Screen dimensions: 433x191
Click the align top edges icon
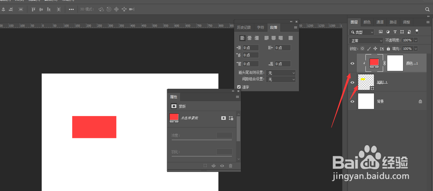coord(33,9)
